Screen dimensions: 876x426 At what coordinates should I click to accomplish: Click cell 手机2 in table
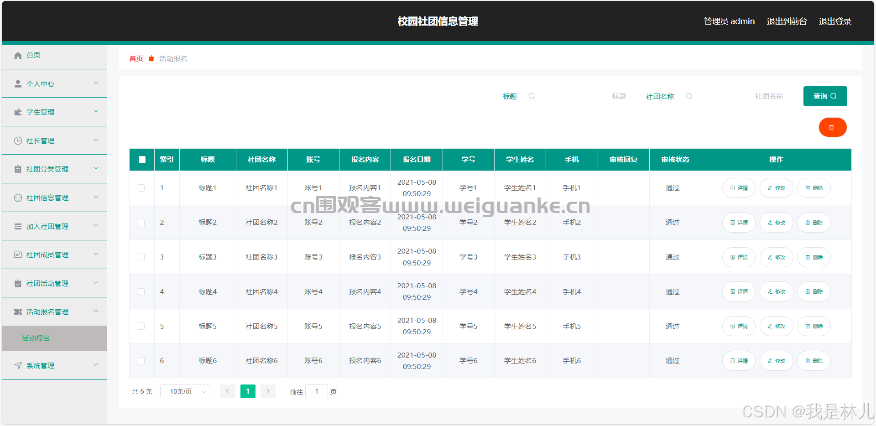[x=572, y=223]
